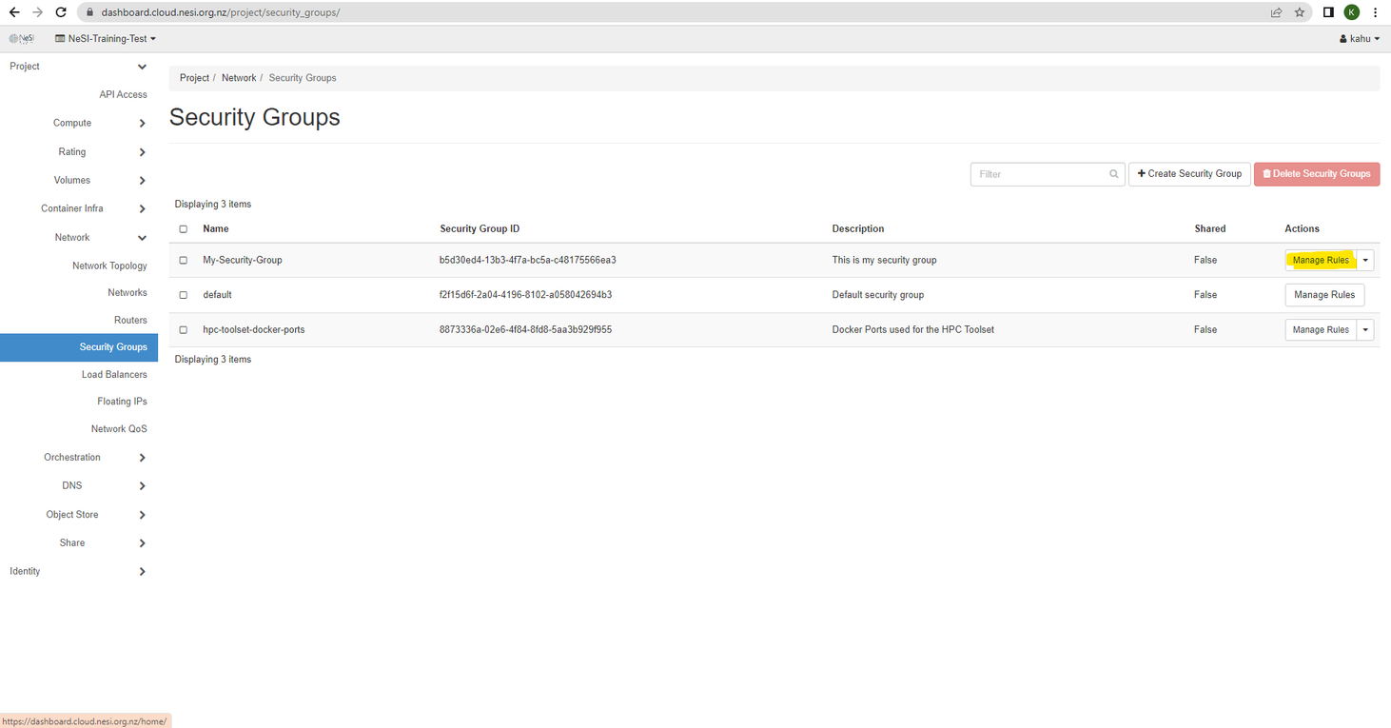
Task: Click the Create Security Group button
Action: pyautogui.click(x=1189, y=174)
